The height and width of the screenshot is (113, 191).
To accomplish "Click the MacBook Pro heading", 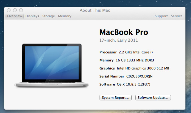I will (x=124, y=32).
